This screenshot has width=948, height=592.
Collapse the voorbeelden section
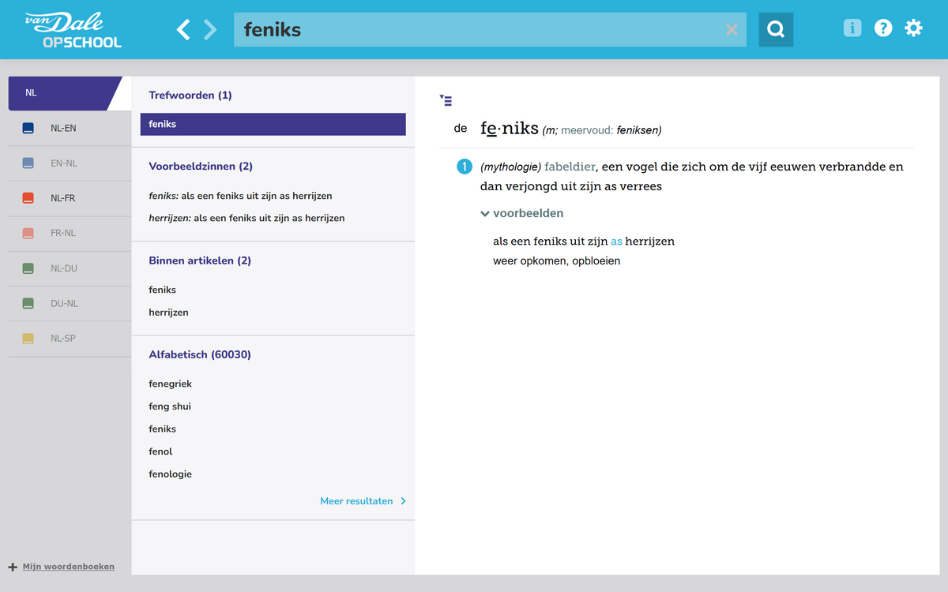click(522, 213)
